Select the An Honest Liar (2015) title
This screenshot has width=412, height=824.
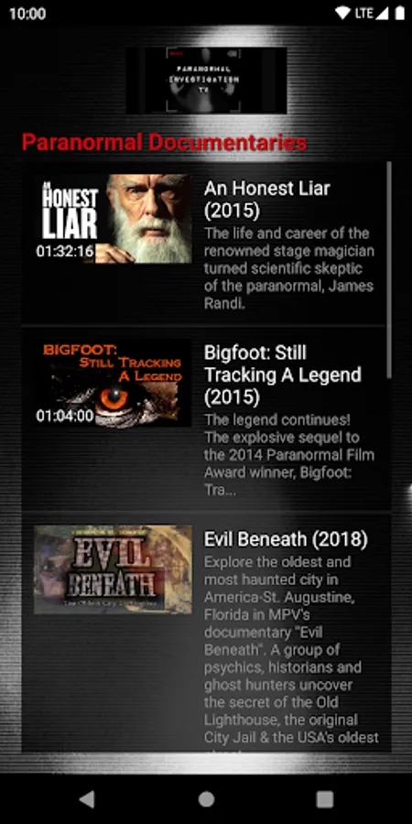pyautogui.click(x=267, y=200)
